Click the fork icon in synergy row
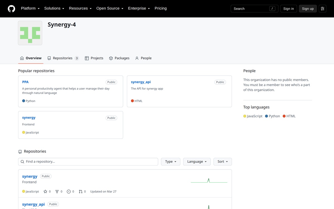The width and height of the screenshot is (334, 209). tap(57, 191)
